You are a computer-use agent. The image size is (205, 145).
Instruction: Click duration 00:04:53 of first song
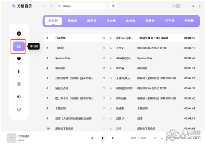[190, 38]
